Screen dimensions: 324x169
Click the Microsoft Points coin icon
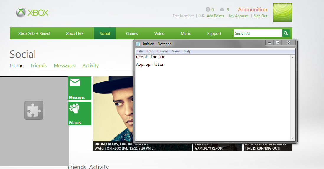(203, 16)
